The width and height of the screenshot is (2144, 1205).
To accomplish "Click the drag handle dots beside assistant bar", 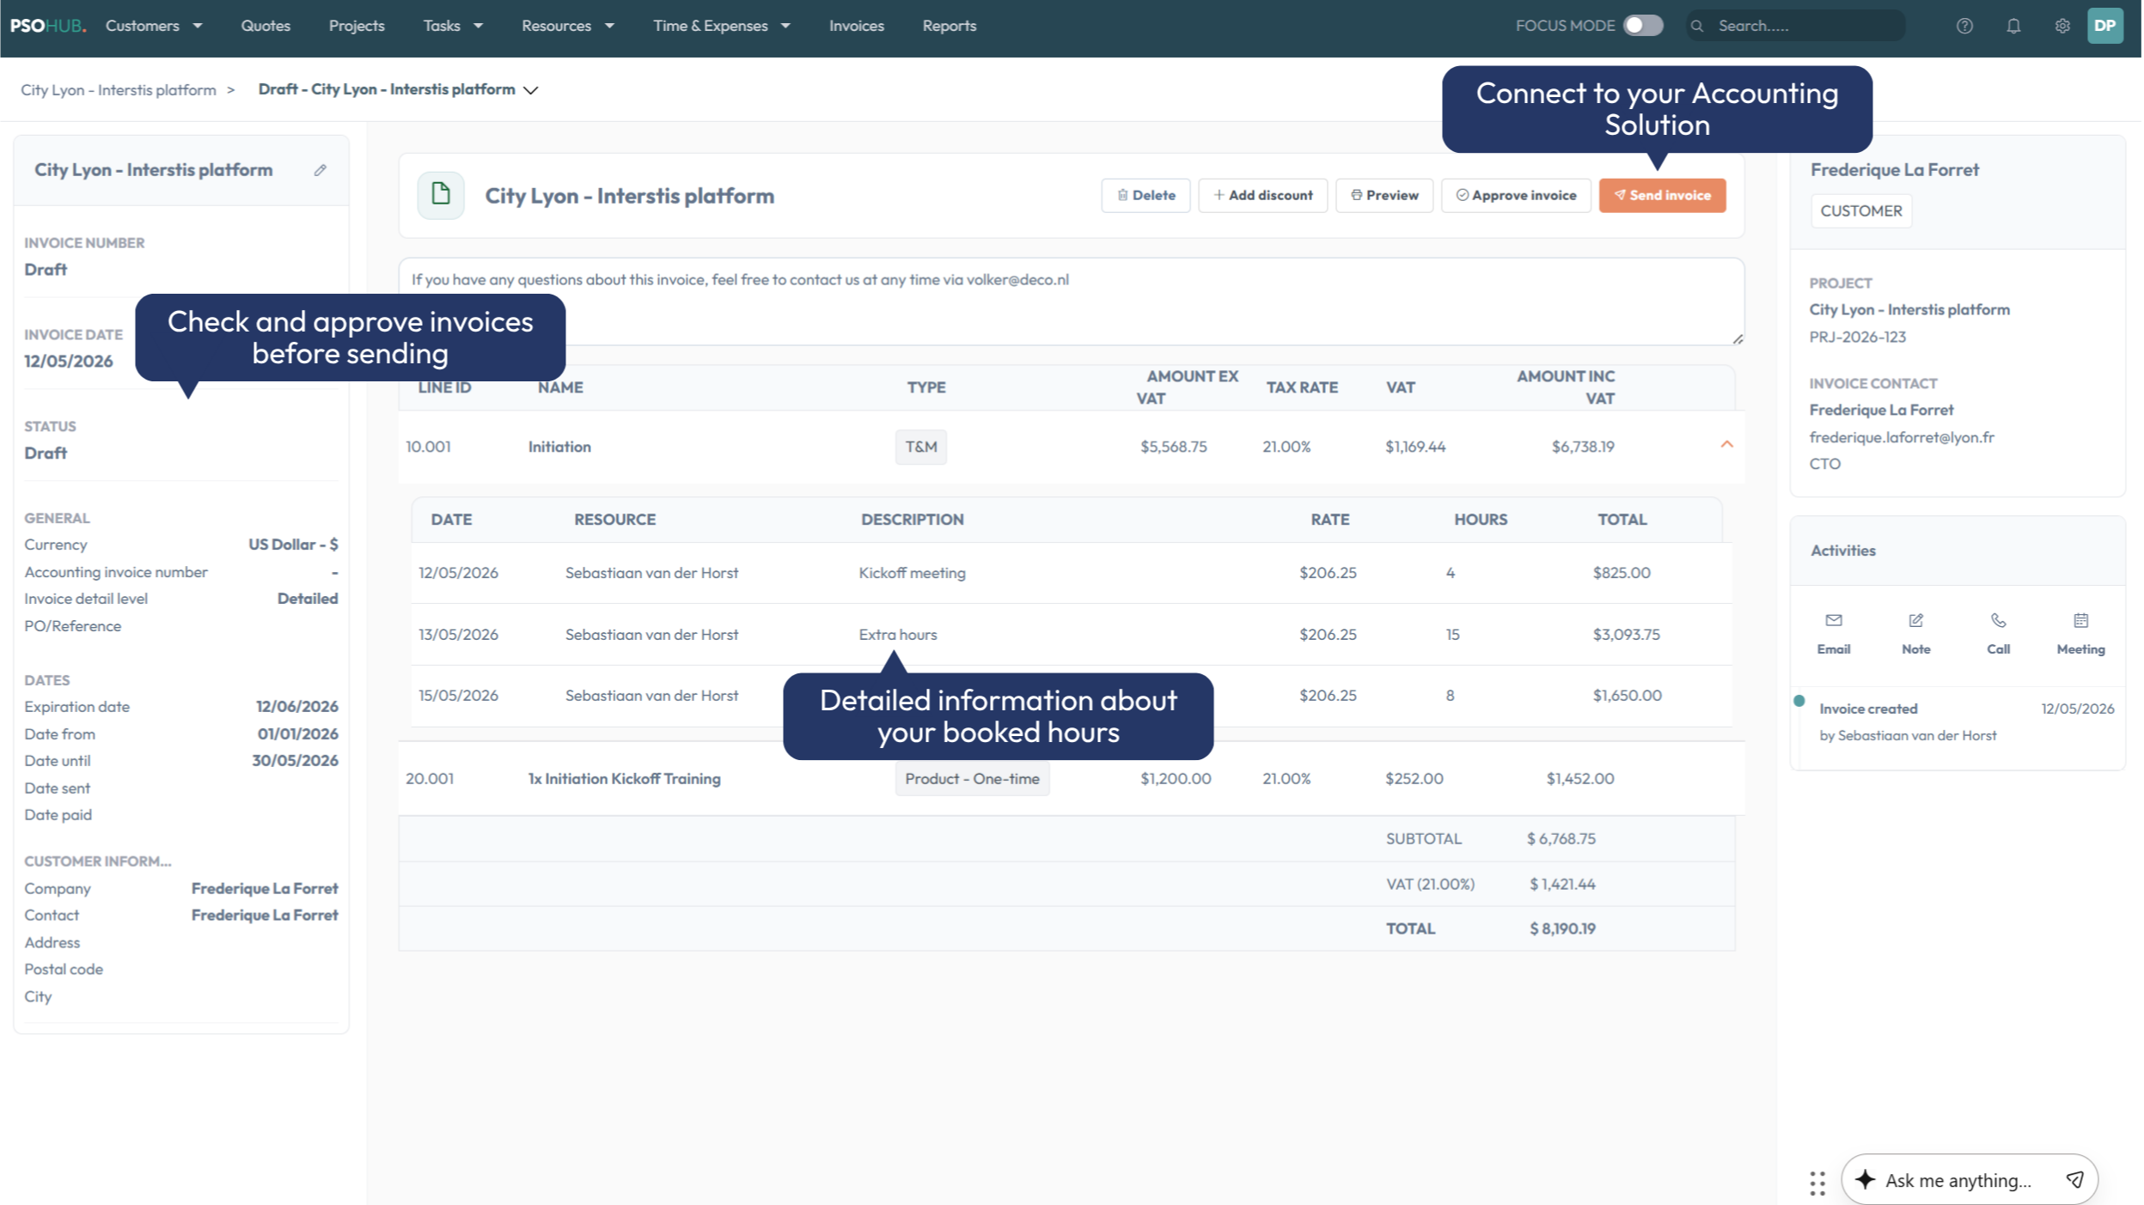I will click(1817, 1183).
